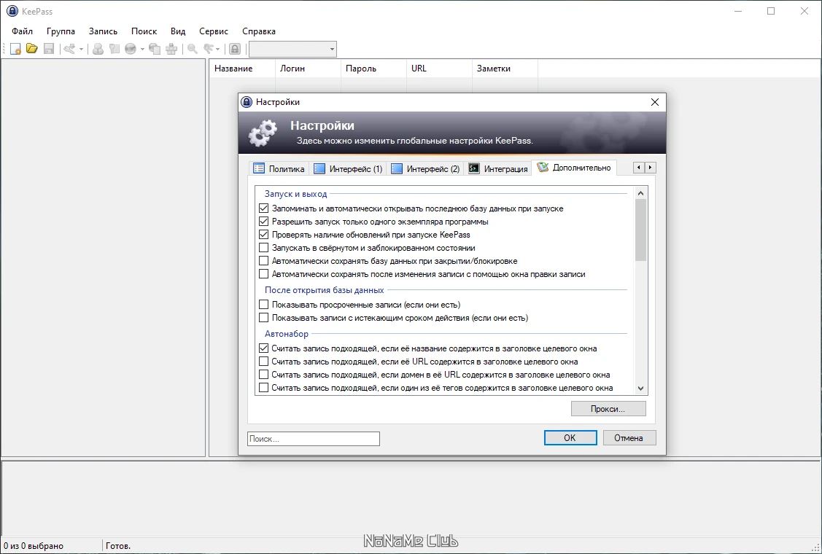Click the Open database folder icon
822x554 pixels.
32,49
